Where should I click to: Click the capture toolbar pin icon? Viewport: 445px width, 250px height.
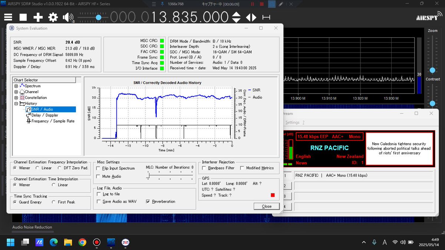(x=162, y=4)
